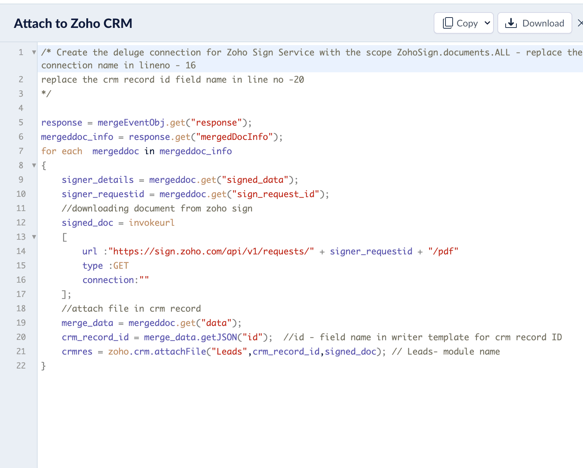Collapse the for-each block at line 8

pyautogui.click(x=34, y=166)
